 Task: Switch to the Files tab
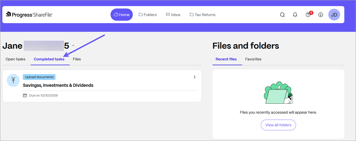(x=77, y=59)
